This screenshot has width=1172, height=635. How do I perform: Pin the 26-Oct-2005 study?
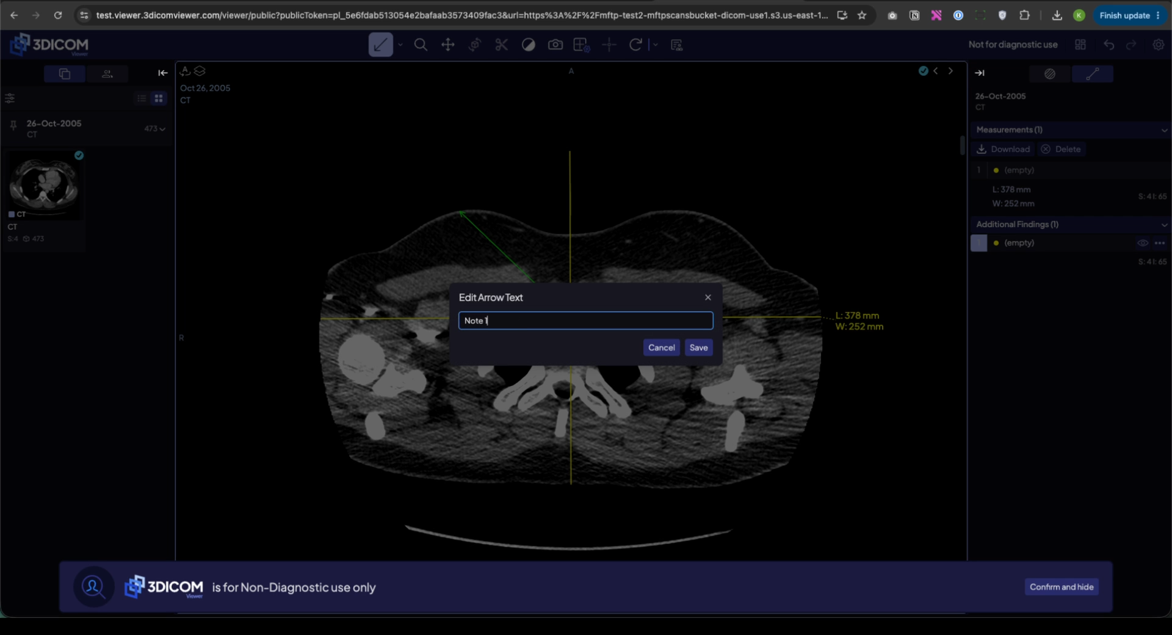click(x=13, y=126)
